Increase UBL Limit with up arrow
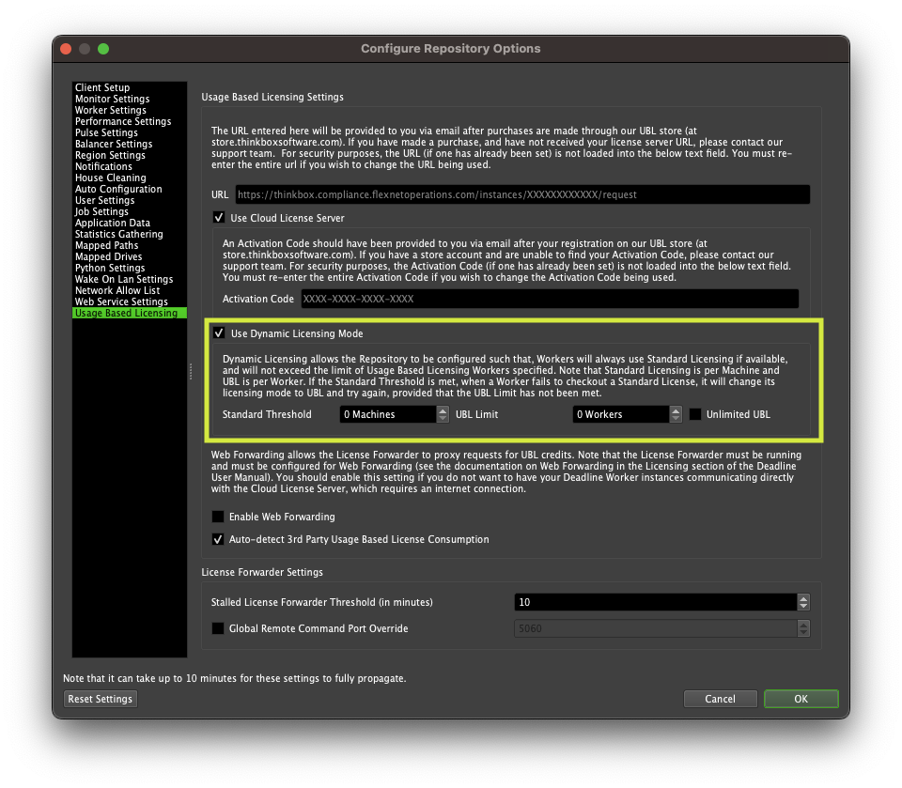902x788 pixels. click(x=676, y=410)
